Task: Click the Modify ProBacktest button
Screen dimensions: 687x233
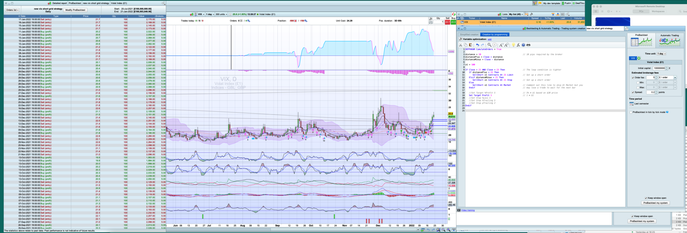Action: [x=75, y=10]
